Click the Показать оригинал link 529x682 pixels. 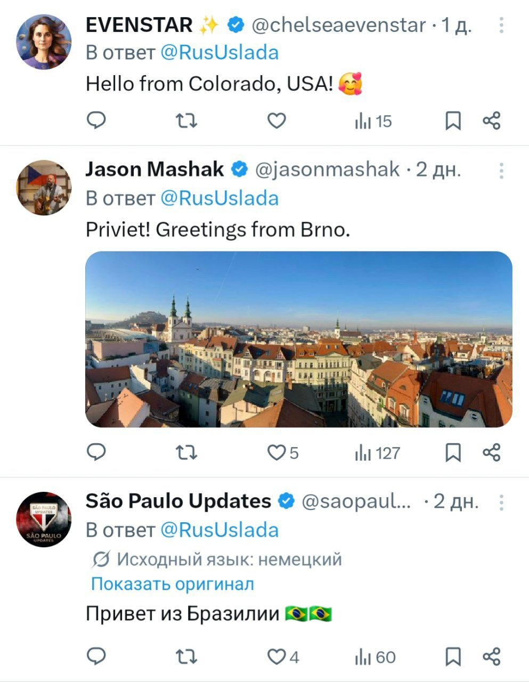click(172, 584)
